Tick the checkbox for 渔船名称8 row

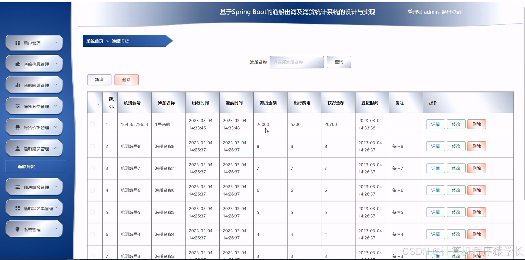pyautogui.click(x=92, y=146)
